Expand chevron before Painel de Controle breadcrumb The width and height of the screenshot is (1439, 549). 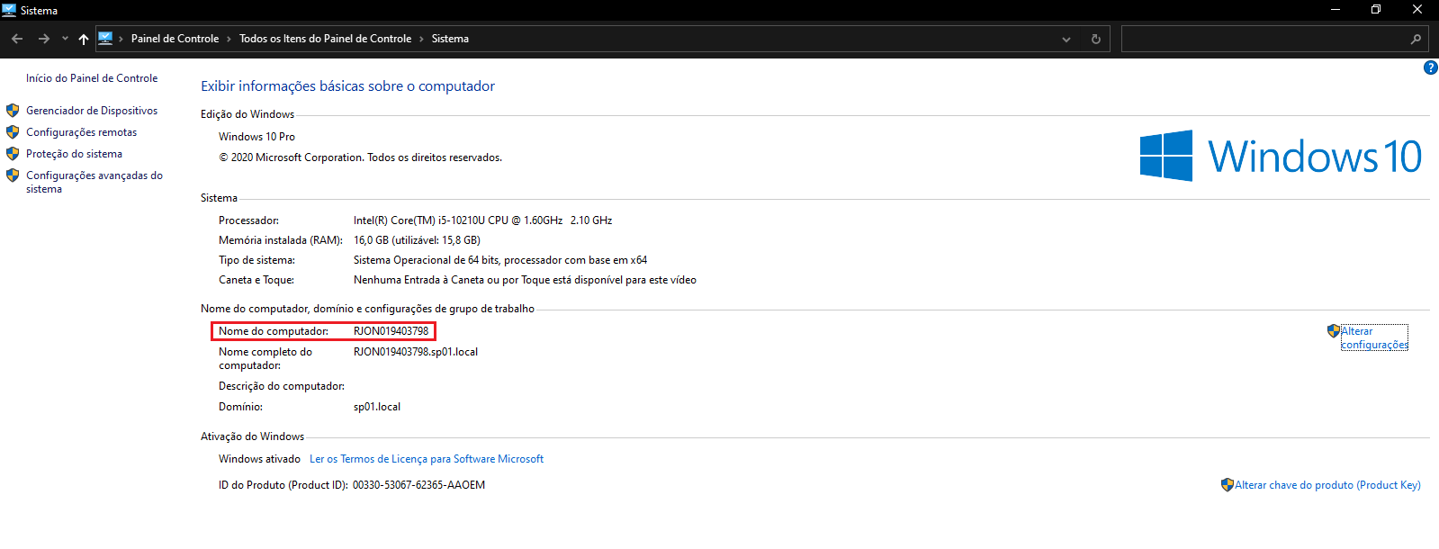point(121,39)
